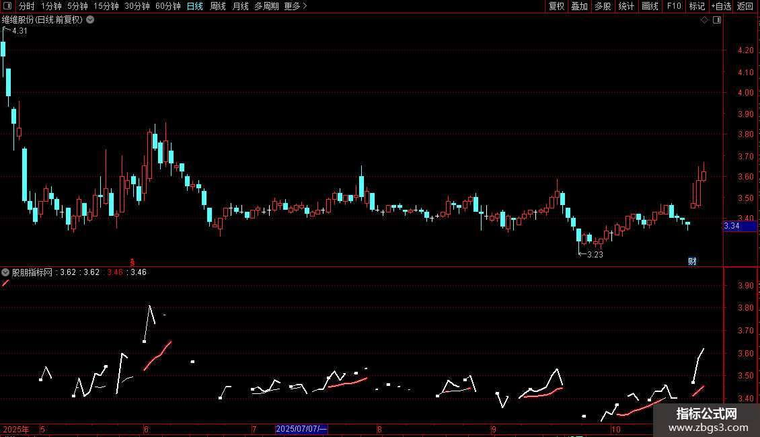760x437 pixels.
Task: Switch to 周线 weekly chart
Action: (x=218, y=6)
